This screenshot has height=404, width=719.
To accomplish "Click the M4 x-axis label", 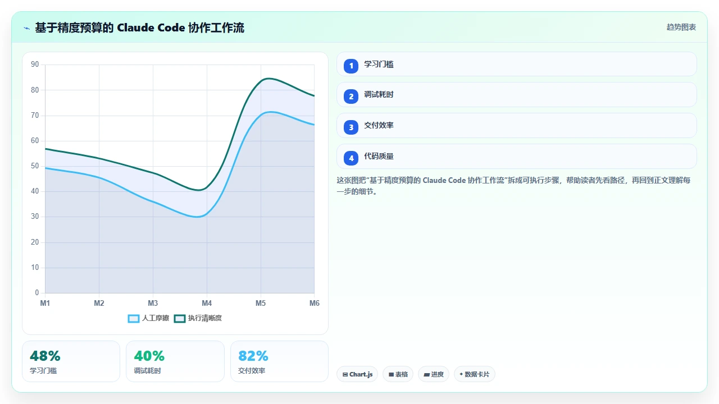I will tap(207, 304).
